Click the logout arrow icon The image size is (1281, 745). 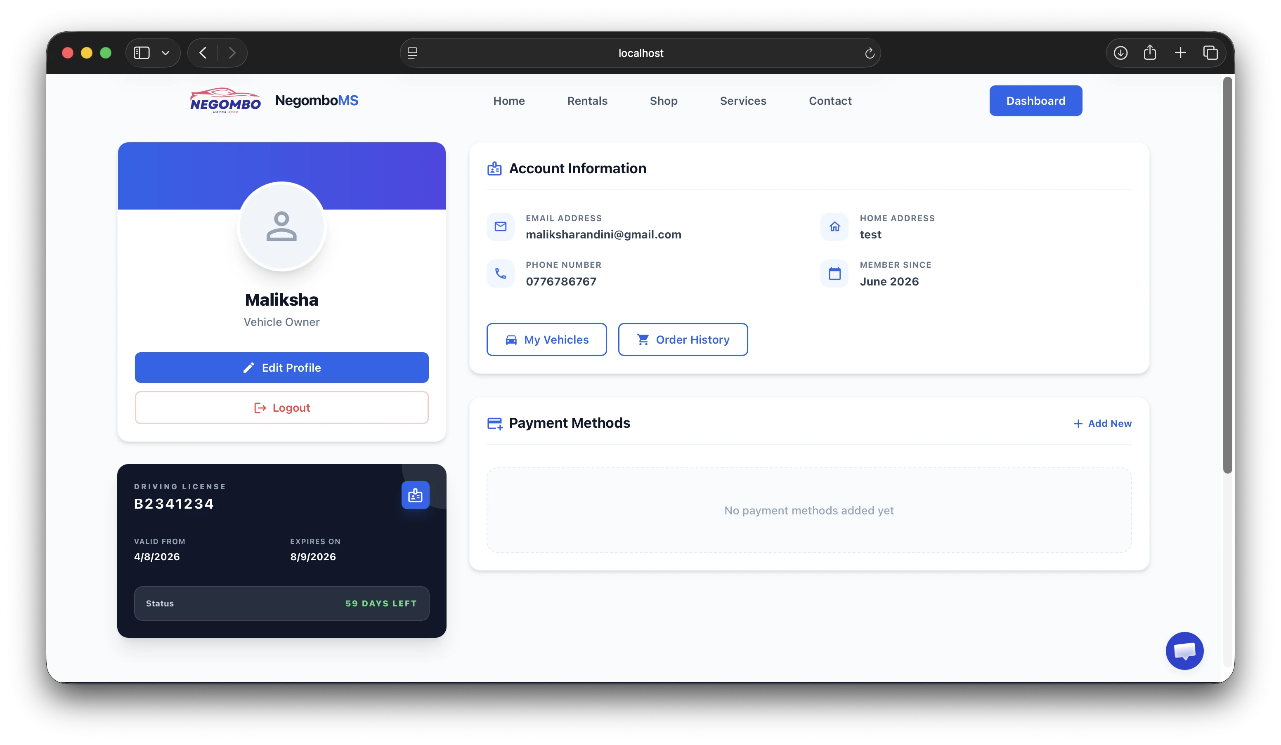click(x=260, y=408)
